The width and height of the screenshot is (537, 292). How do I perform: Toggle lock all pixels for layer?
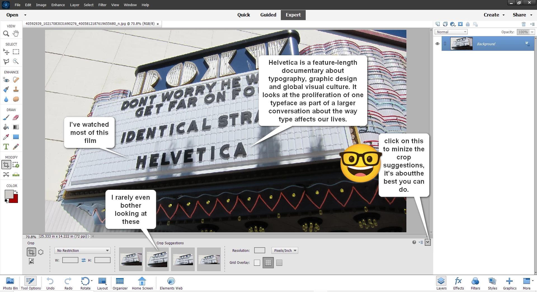pyautogui.click(x=468, y=24)
